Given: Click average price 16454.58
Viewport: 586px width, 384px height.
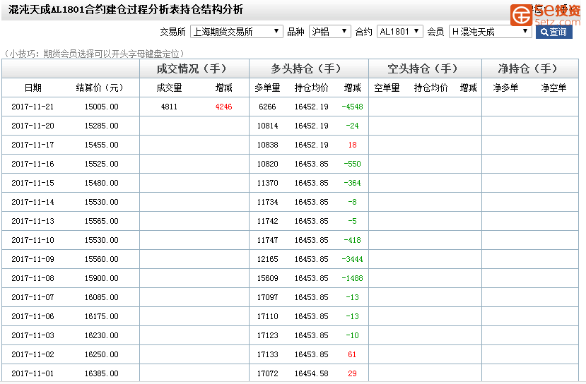Looking at the screenshot, I should click(x=311, y=373).
